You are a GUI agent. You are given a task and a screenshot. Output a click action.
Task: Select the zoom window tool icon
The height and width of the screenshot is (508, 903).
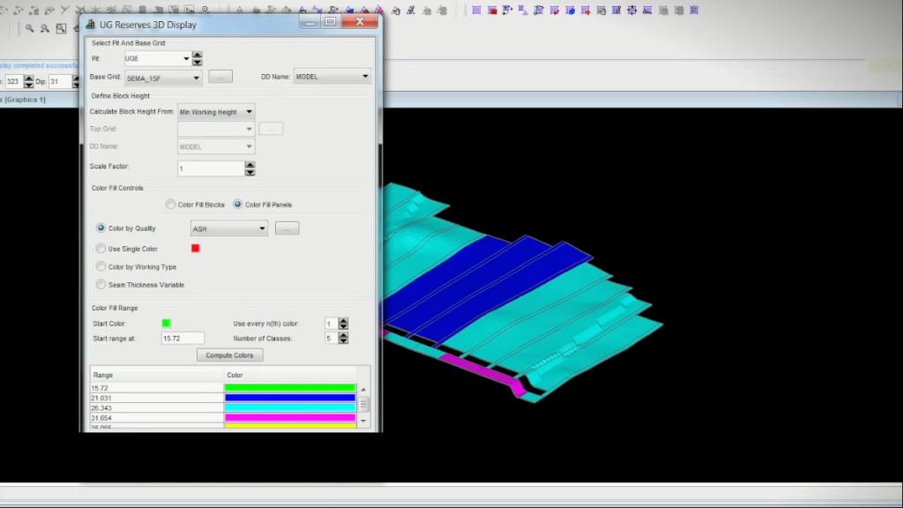click(61, 28)
